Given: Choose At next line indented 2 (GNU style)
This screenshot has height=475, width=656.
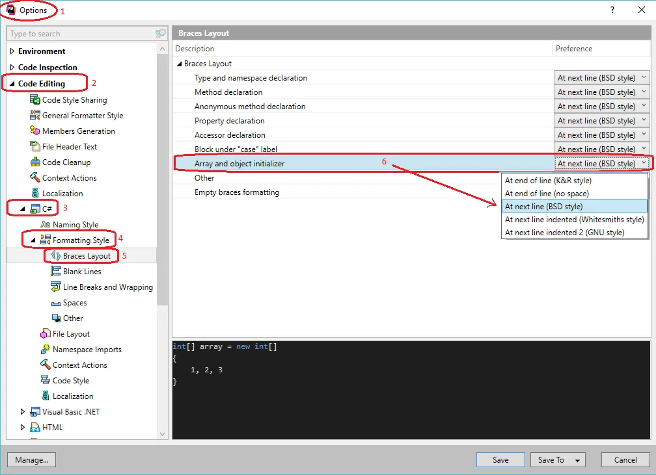Looking at the screenshot, I should 575,232.
